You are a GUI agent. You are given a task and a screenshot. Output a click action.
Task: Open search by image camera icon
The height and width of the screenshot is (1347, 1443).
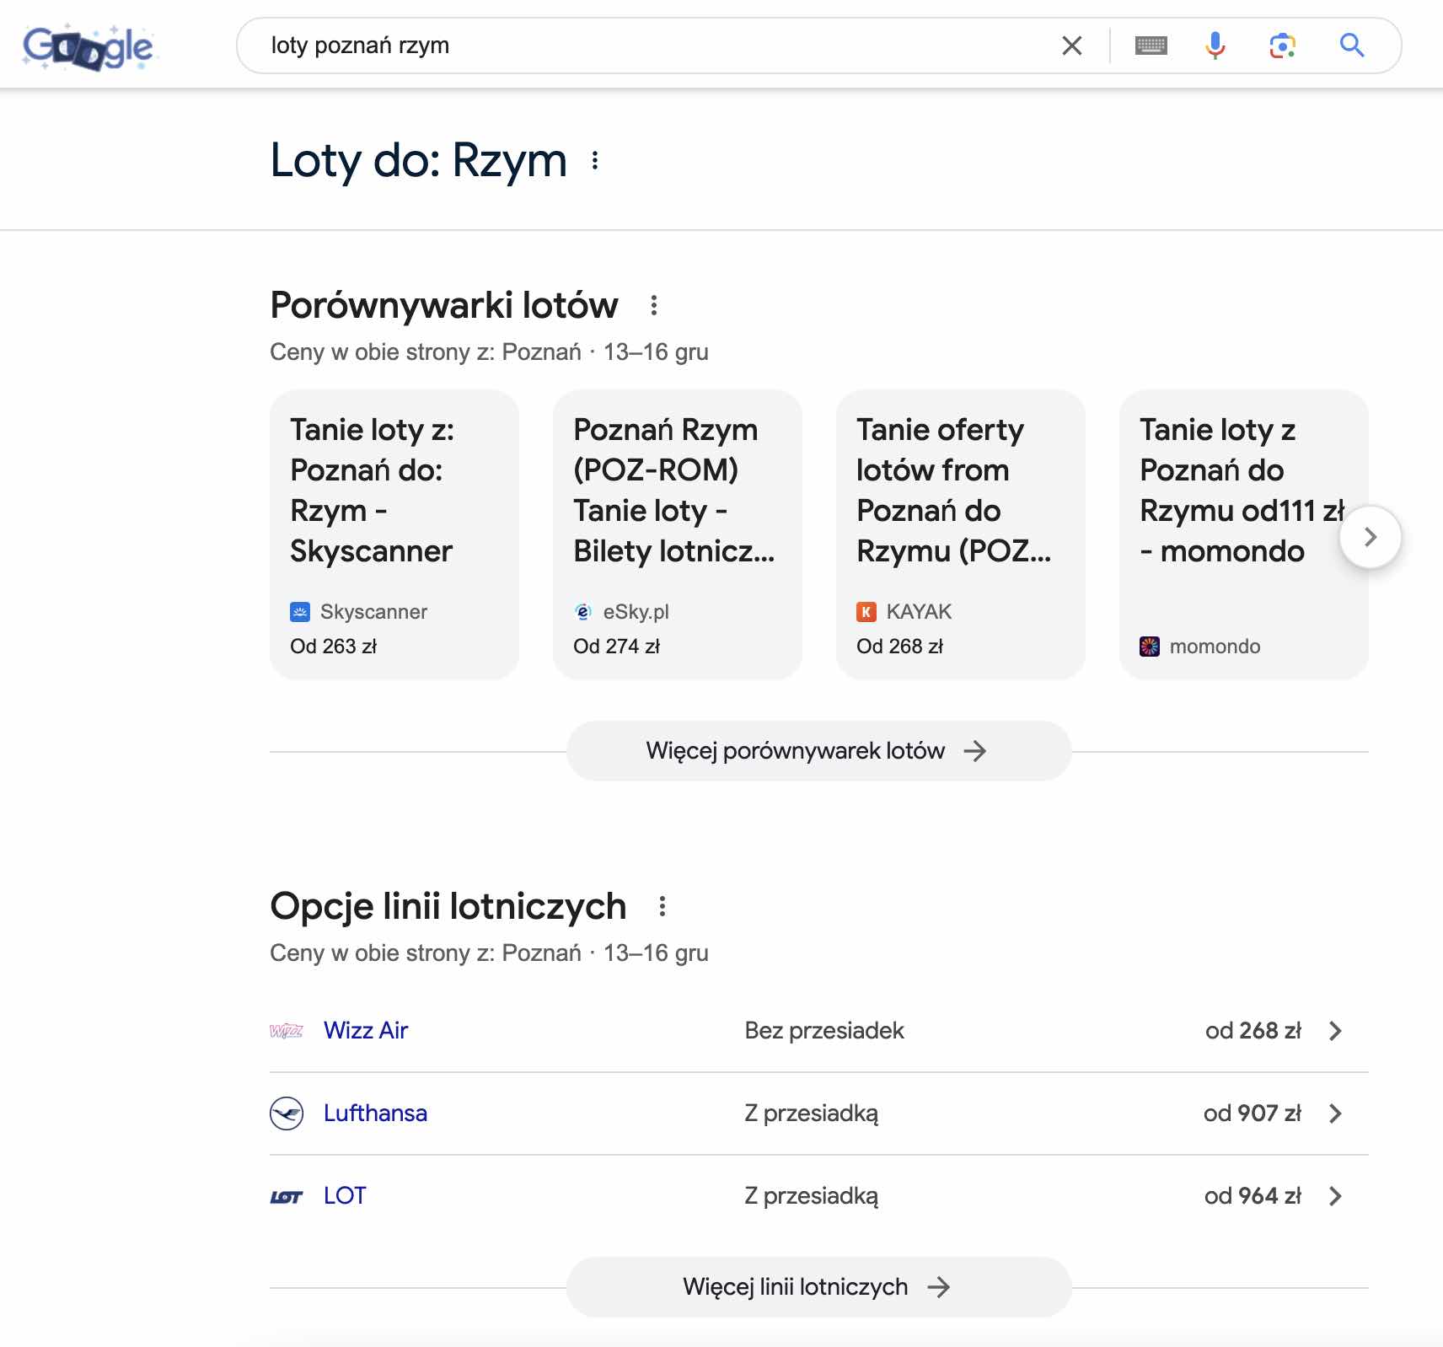[x=1282, y=46]
